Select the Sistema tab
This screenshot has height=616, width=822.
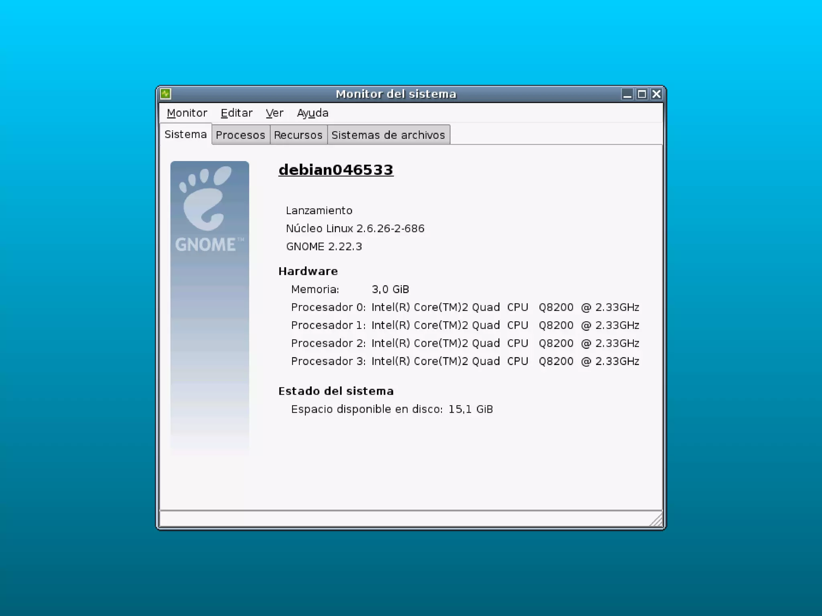click(x=185, y=134)
